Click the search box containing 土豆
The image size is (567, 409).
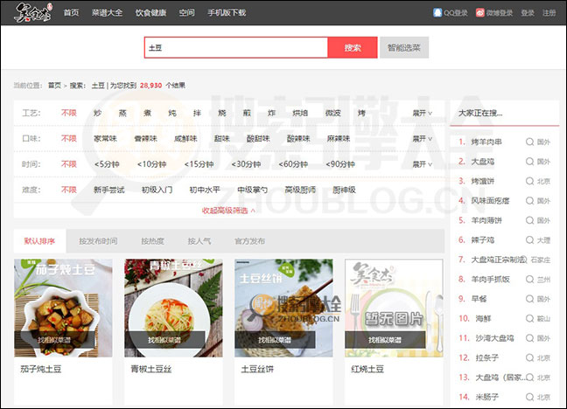(235, 48)
